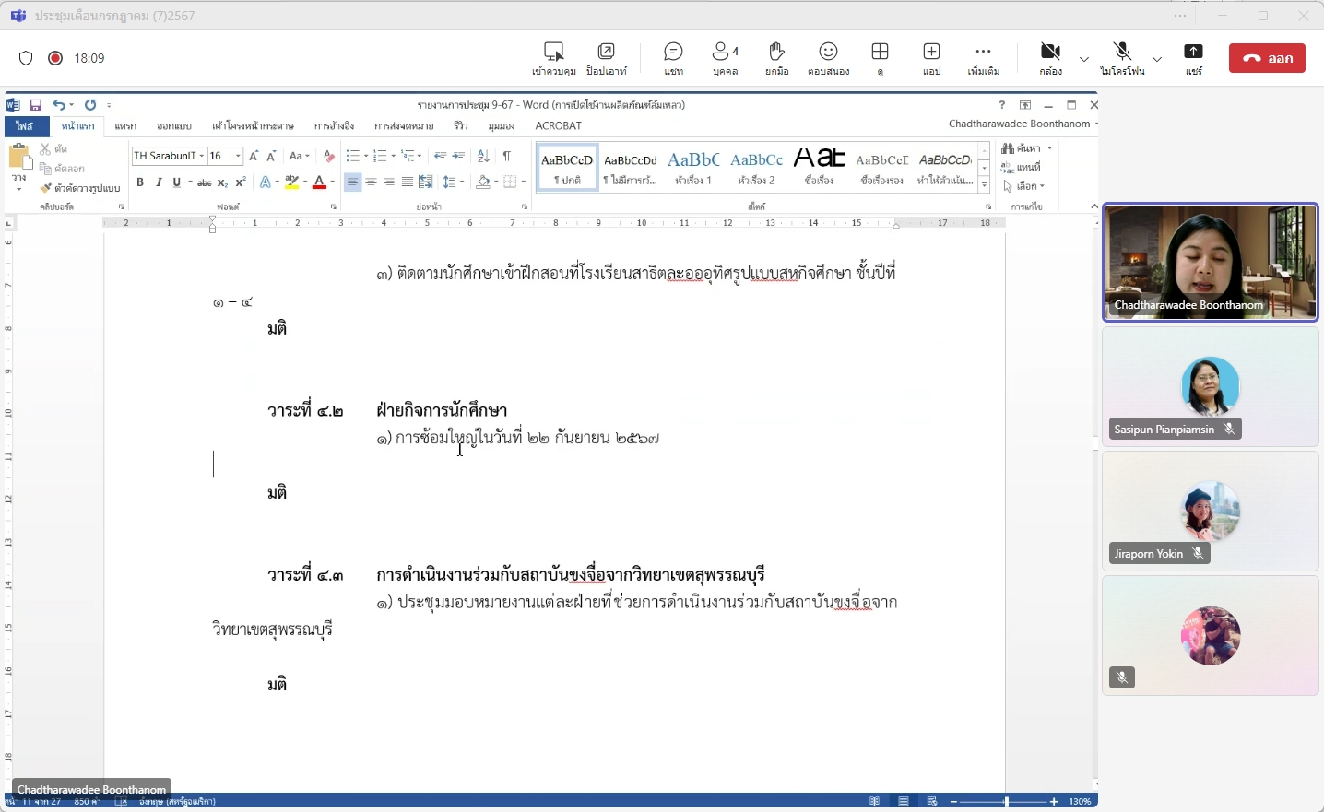Sort the selected text (A-Z icon)
1324x812 pixels.
point(484,156)
